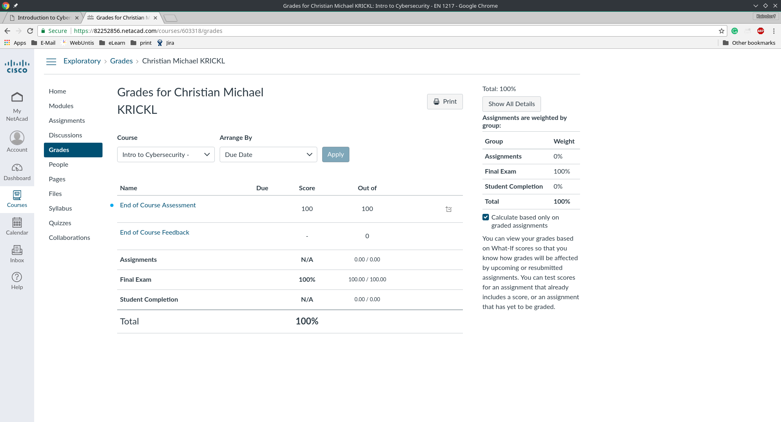Screen dimensions: 781x422
Task: Open End of Course Assessment link
Action: click(158, 205)
